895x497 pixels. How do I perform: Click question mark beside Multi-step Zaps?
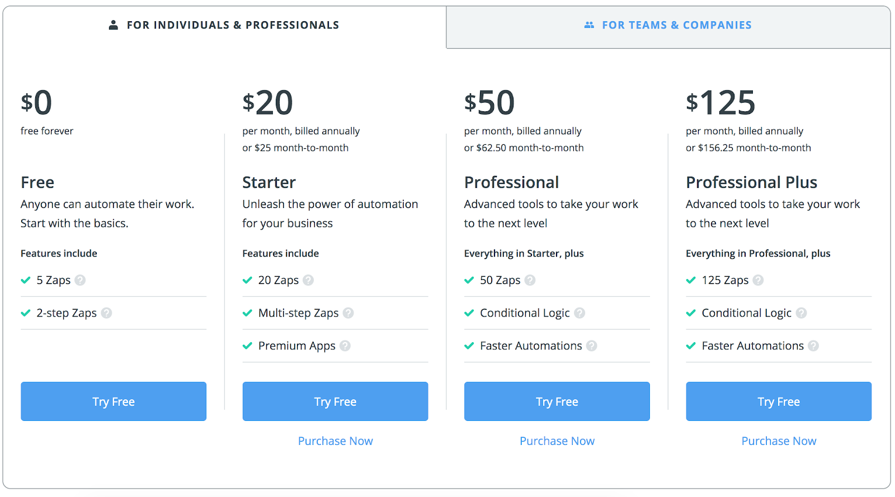coord(348,313)
